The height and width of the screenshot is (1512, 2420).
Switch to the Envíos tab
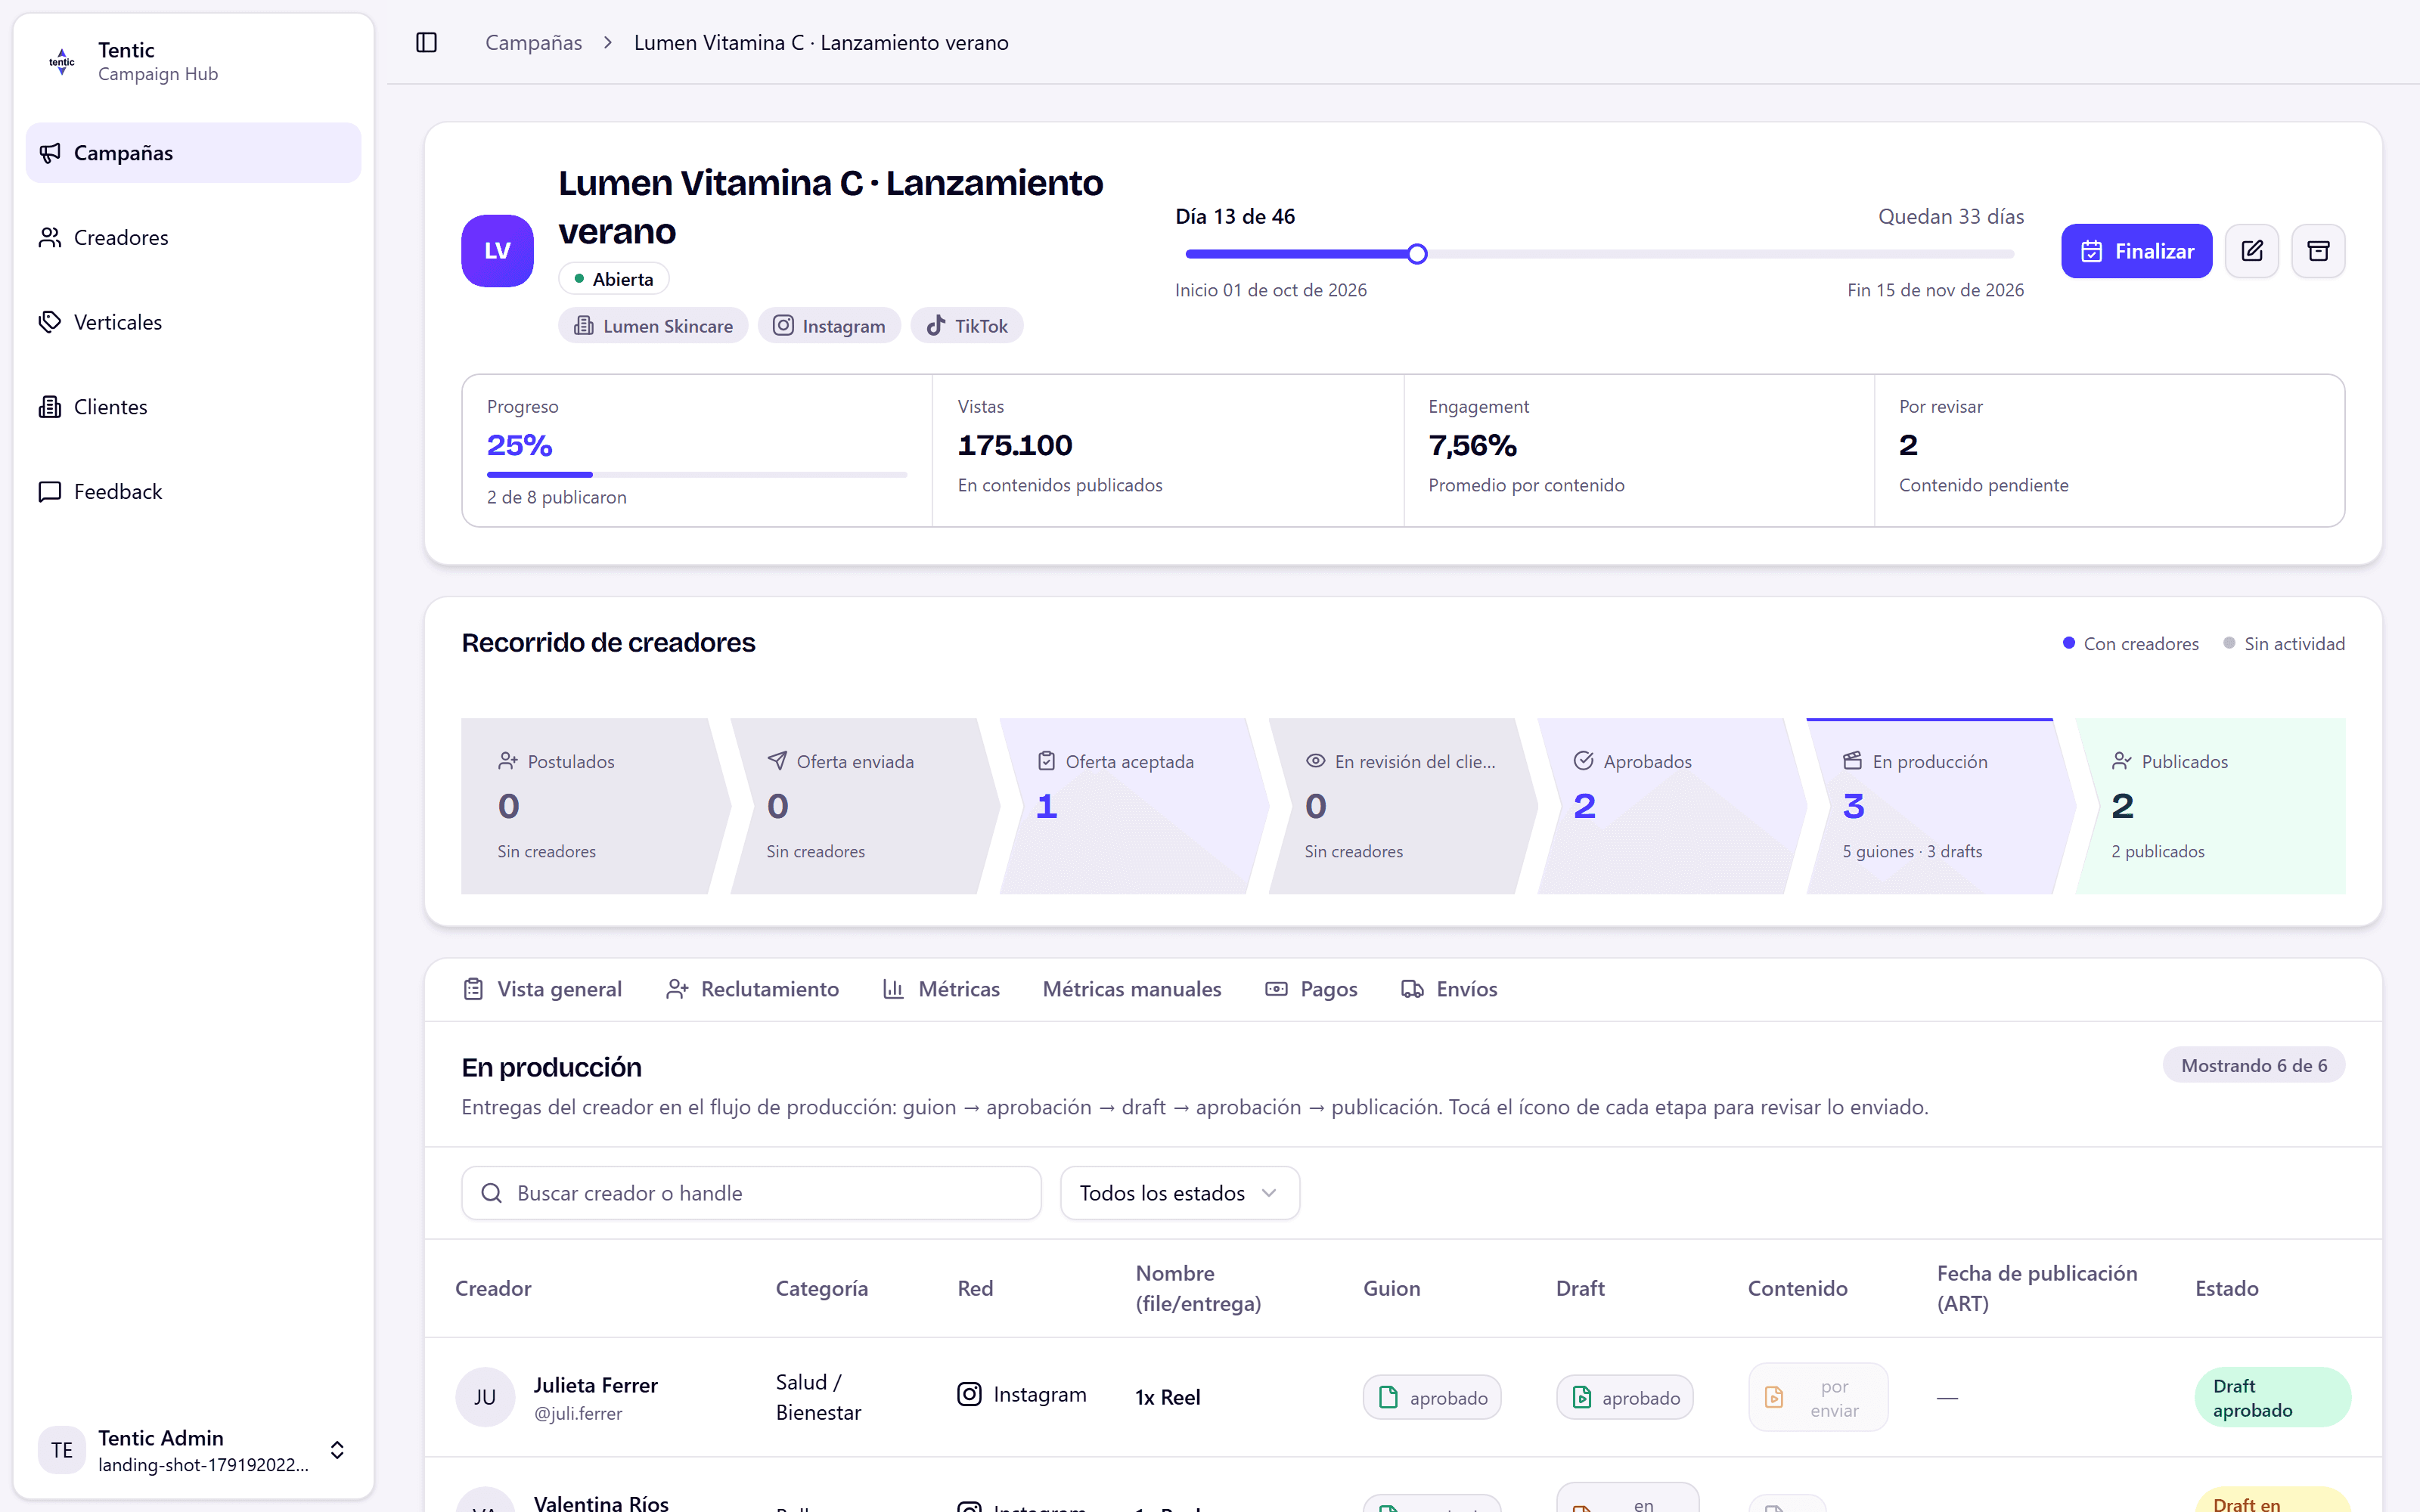[x=1449, y=990]
